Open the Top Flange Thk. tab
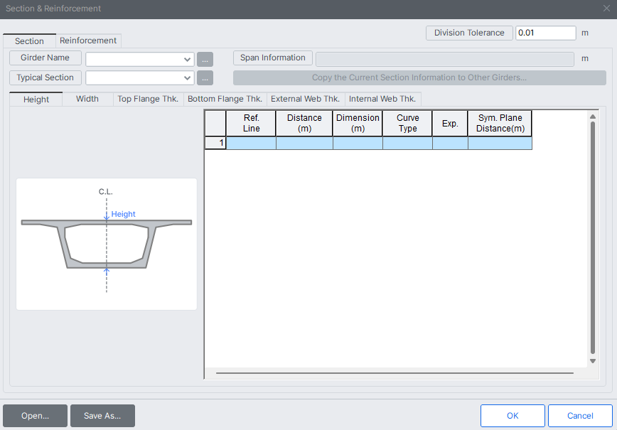Image resolution: width=617 pixels, height=430 pixels. tap(148, 99)
